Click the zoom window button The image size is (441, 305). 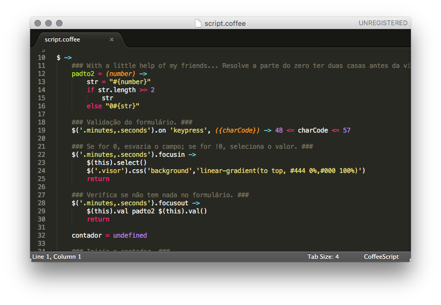pyautogui.click(x=59, y=23)
